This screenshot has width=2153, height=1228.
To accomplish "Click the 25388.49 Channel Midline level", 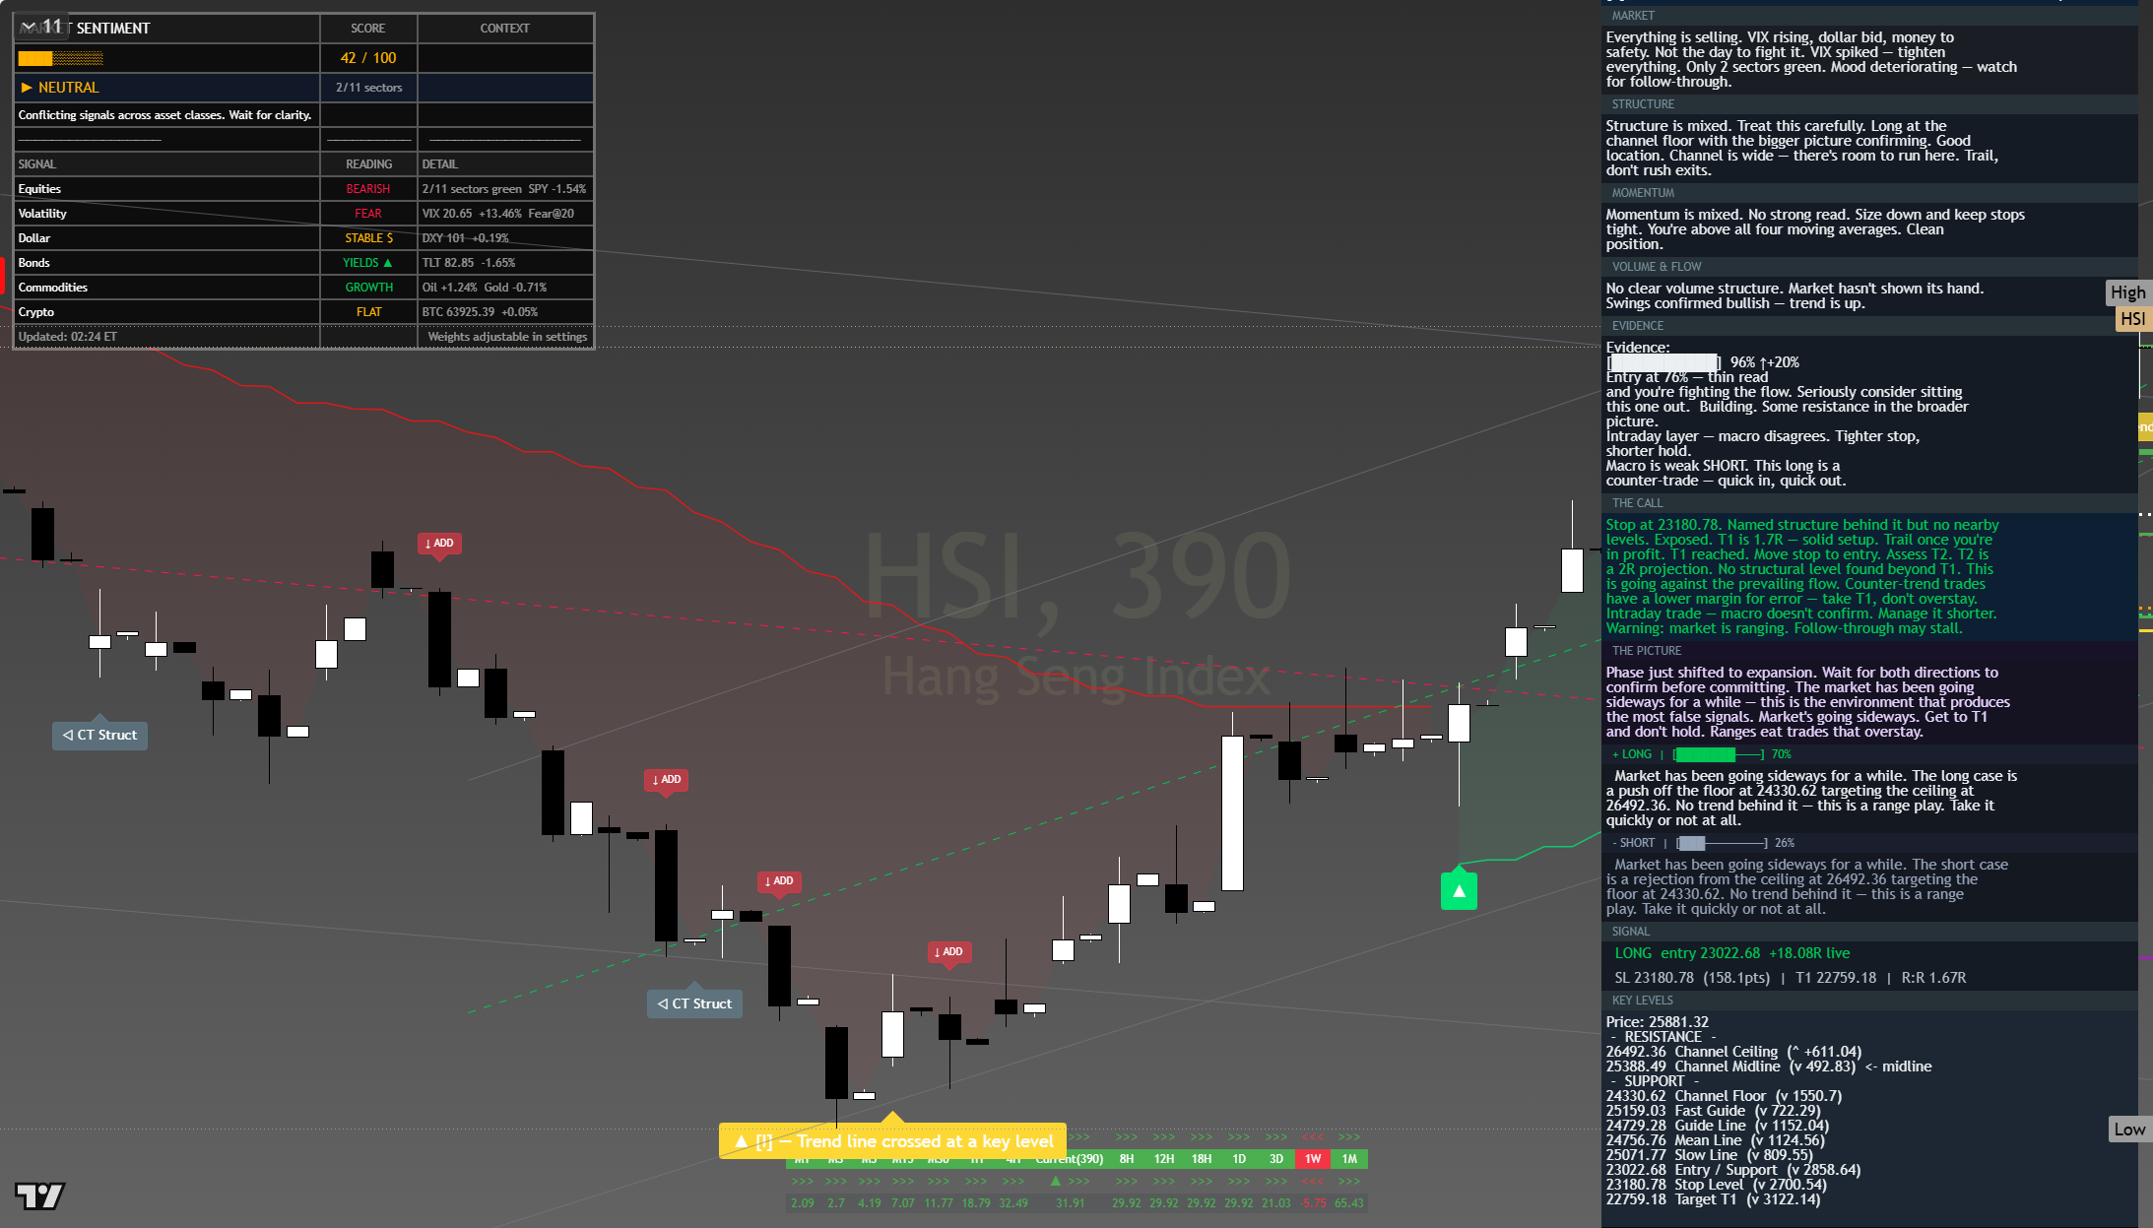I will coord(1768,1066).
